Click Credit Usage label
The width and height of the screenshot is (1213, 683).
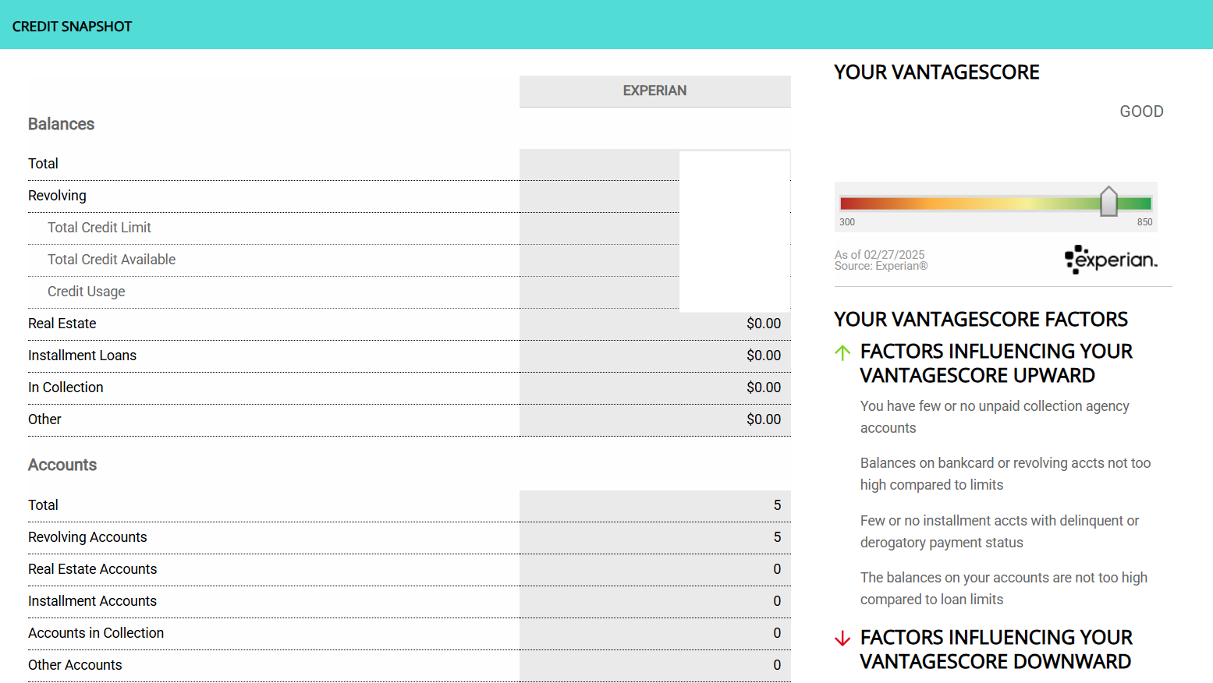pos(86,292)
